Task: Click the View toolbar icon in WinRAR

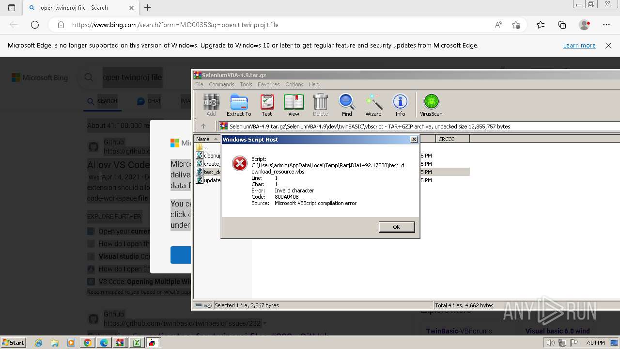Action: click(294, 105)
